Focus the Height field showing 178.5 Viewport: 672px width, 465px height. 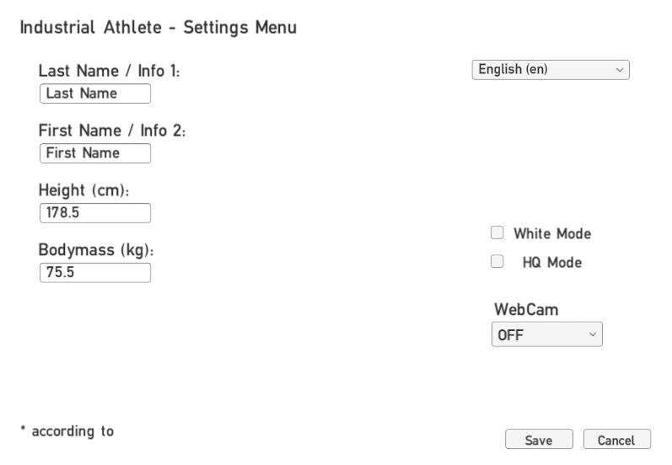point(94,213)
